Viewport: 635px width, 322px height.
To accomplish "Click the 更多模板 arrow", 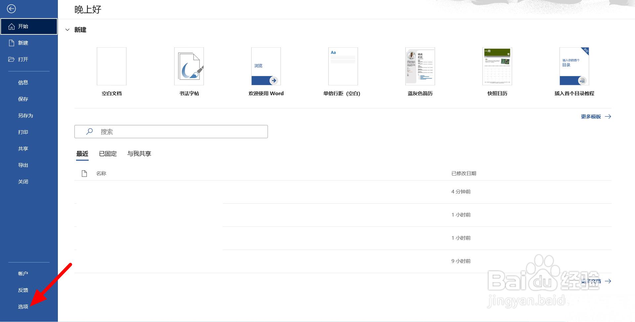I will pyautogui.click(x=608, y=116).
